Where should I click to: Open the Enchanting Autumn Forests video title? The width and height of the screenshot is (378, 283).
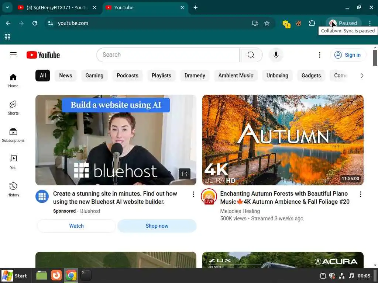[x=285, y=198]
